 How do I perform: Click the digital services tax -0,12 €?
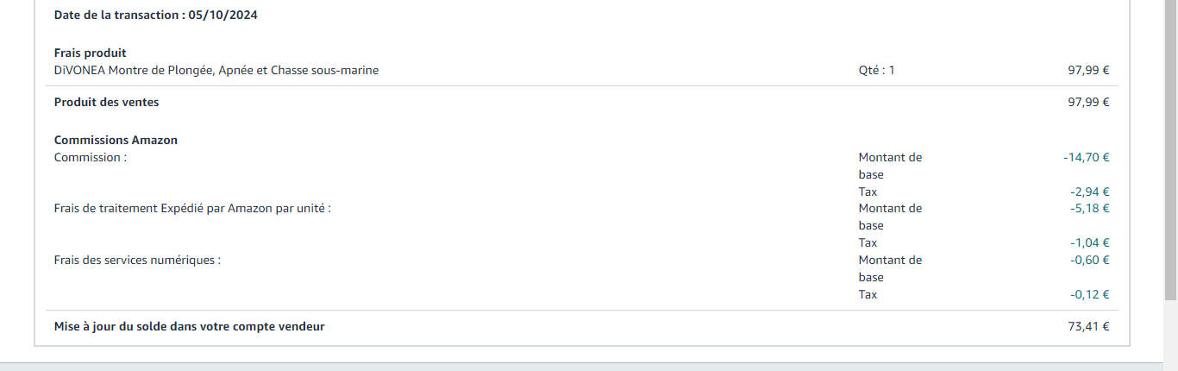click(1090, 295)
